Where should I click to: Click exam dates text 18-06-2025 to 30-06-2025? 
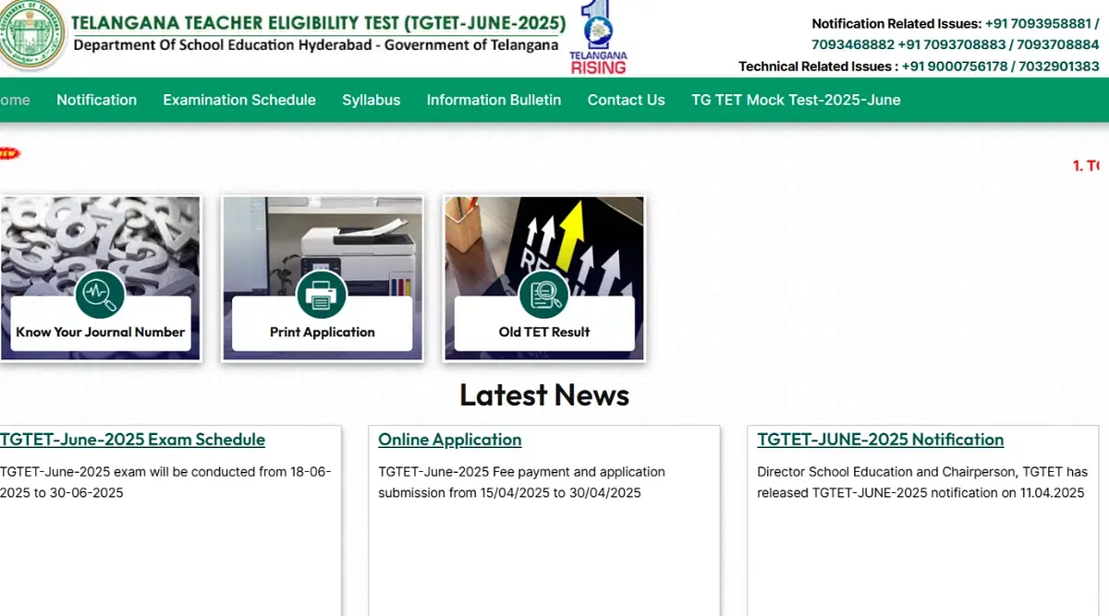tap(165, 482)
